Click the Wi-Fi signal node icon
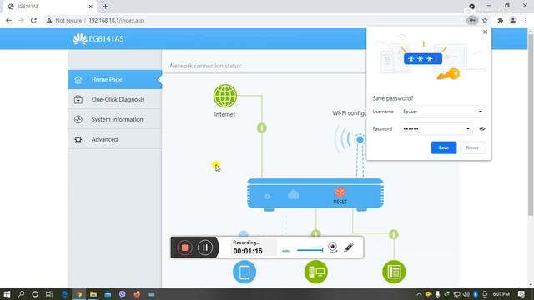This screenshot has width=534, height=300. pyautogui.click(x=360, y=139)
